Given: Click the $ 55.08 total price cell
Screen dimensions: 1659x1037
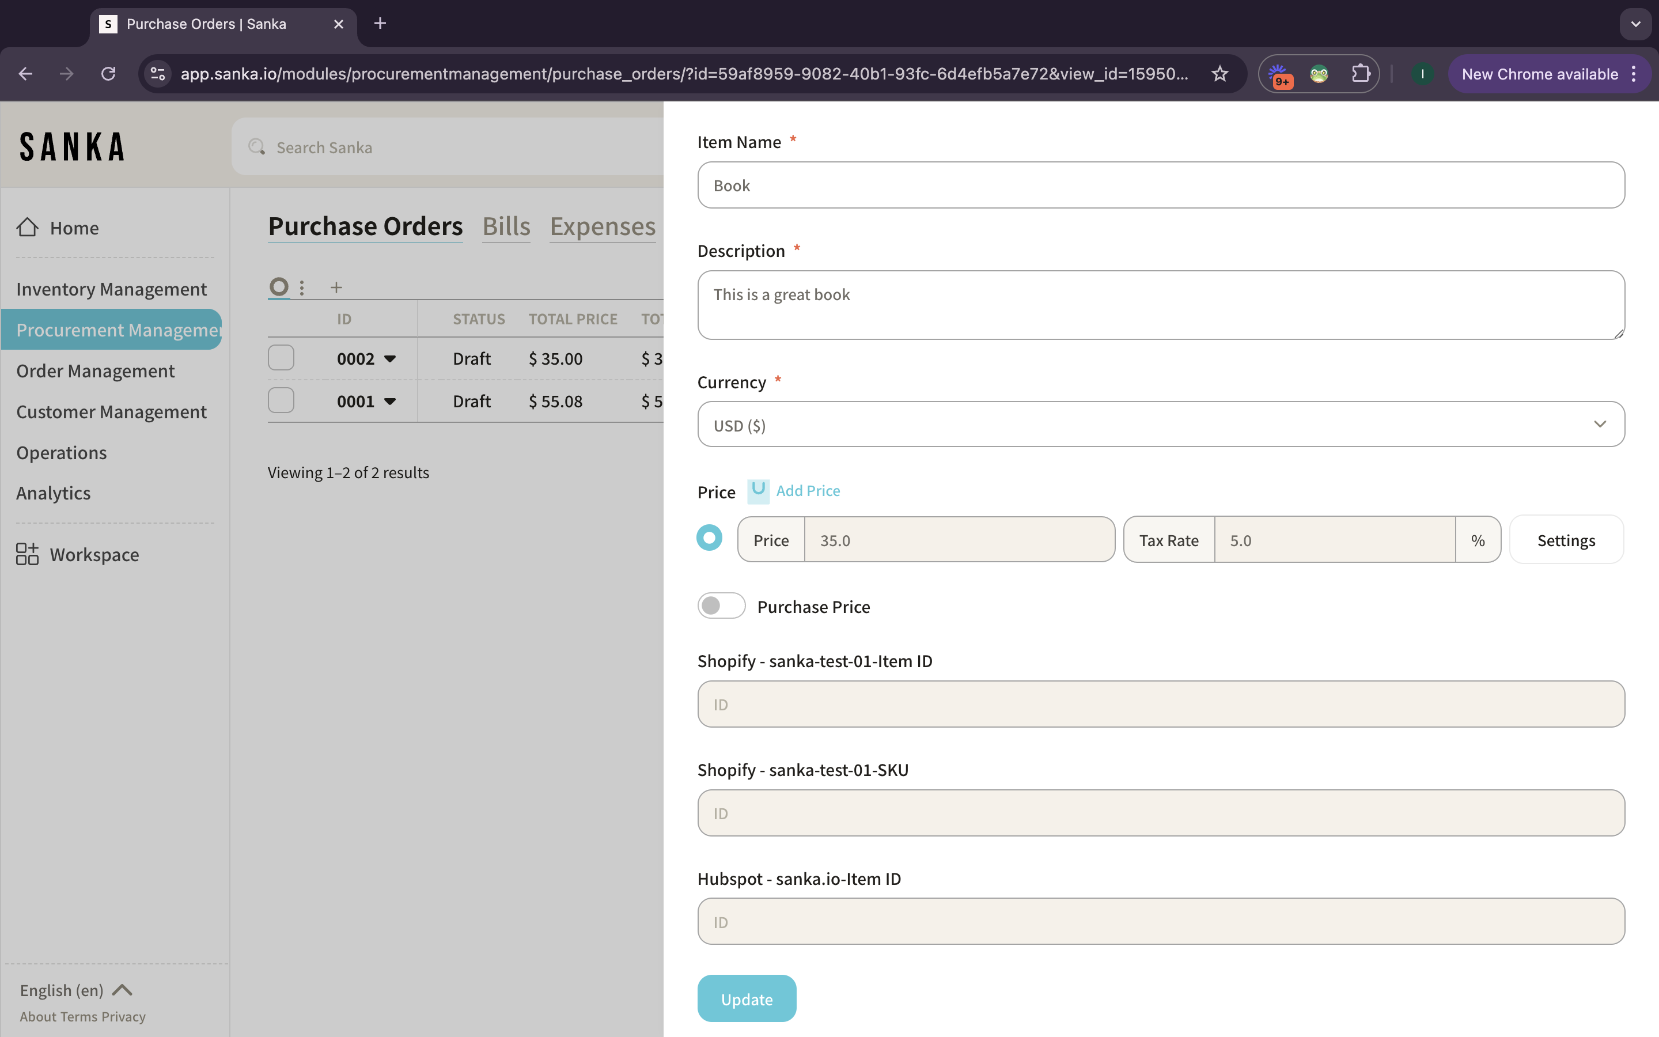Looking at the screenshot, I should point(555,401).
